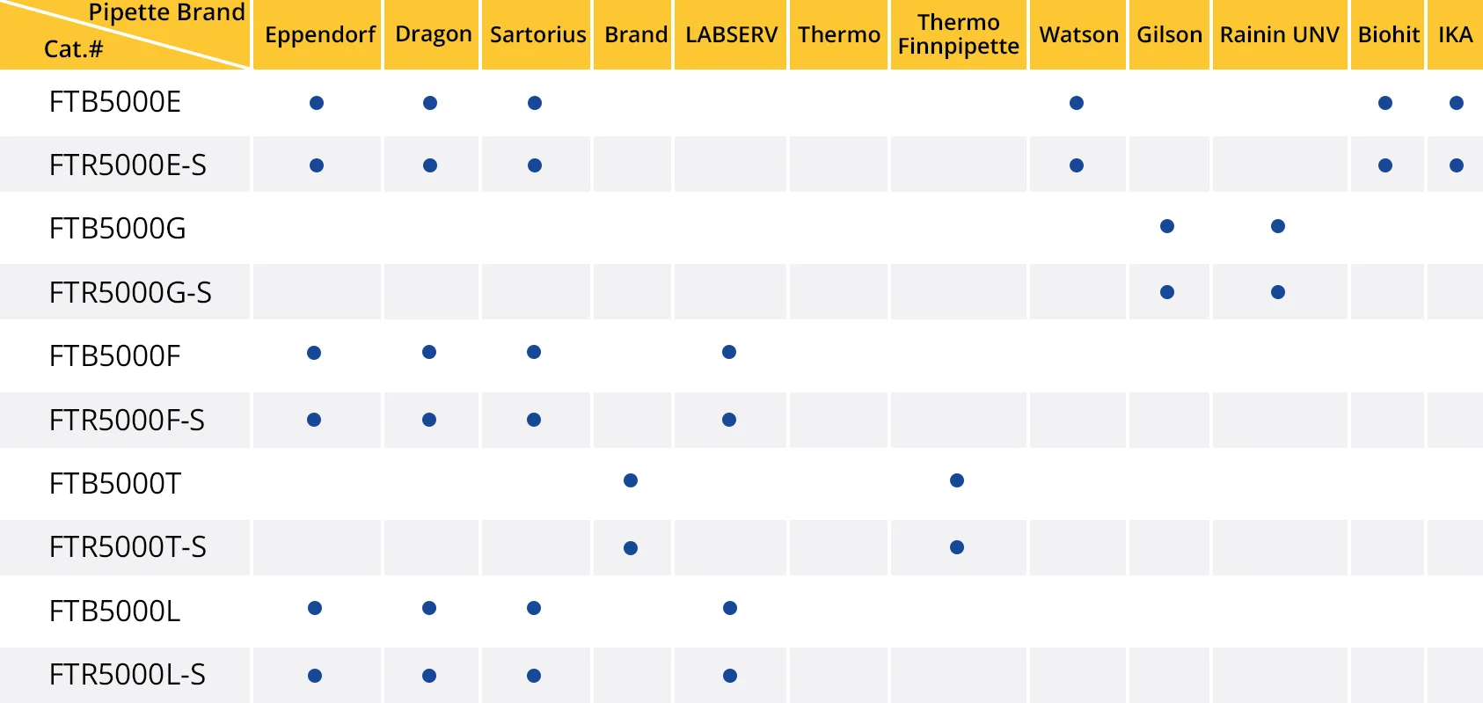Click the LABSERV dot in the FTB5000F row

[x=729, y=352]
